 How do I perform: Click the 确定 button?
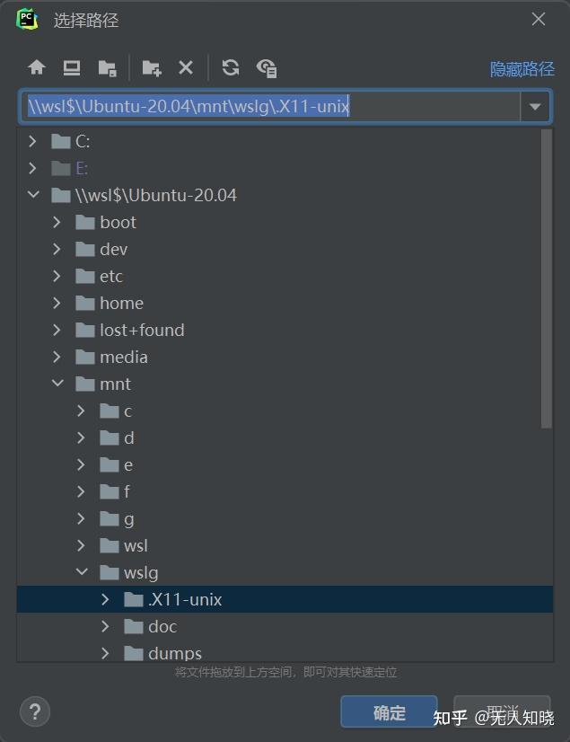pos(388,711)
